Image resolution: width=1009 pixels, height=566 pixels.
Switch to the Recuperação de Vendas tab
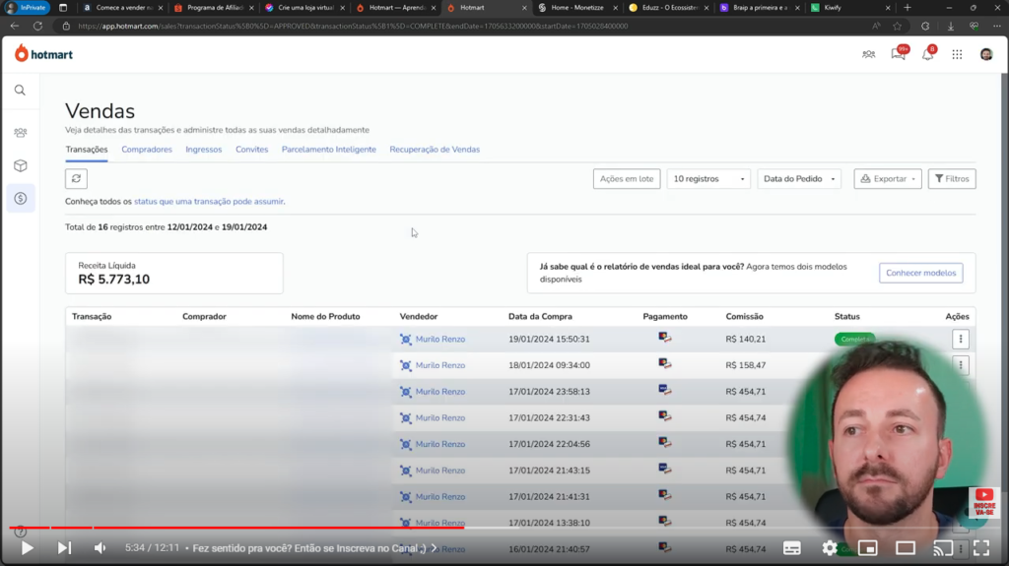pyautogui.click(x=435, y=150)
